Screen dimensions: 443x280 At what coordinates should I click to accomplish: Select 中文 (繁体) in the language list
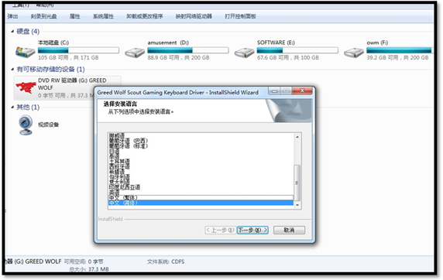(x=201, y=197)
